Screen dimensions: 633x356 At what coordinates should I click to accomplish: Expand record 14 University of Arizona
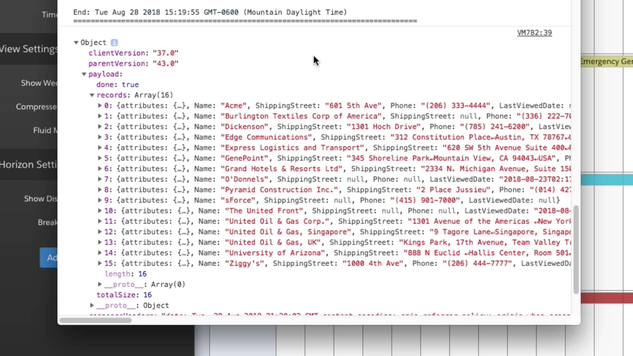100,253
